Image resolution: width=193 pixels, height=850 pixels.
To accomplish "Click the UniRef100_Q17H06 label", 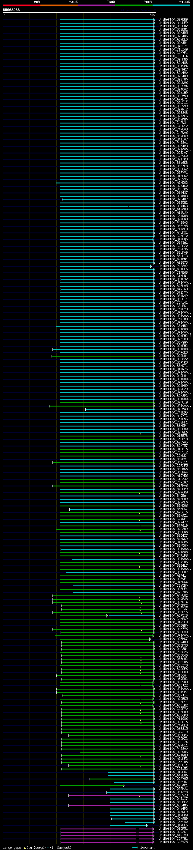I will 173,486.
